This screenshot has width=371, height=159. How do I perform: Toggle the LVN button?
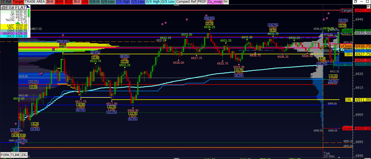[86, 2]
